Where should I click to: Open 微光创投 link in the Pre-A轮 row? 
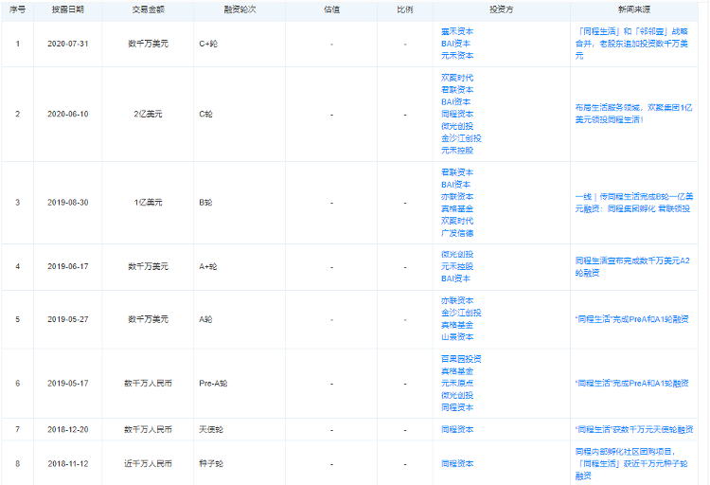tap(457, 395)
